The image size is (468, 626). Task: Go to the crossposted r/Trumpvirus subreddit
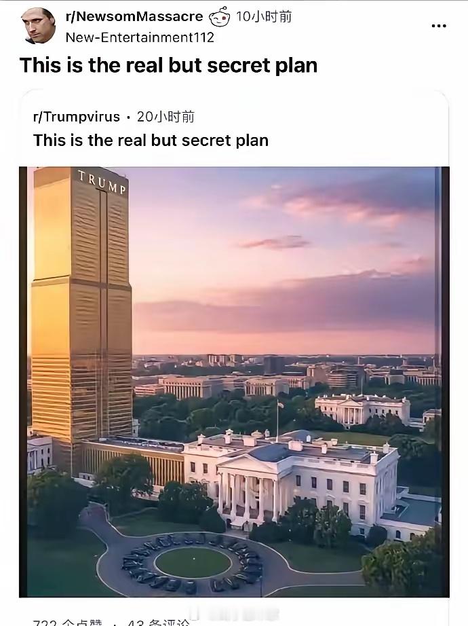(76, 117)
